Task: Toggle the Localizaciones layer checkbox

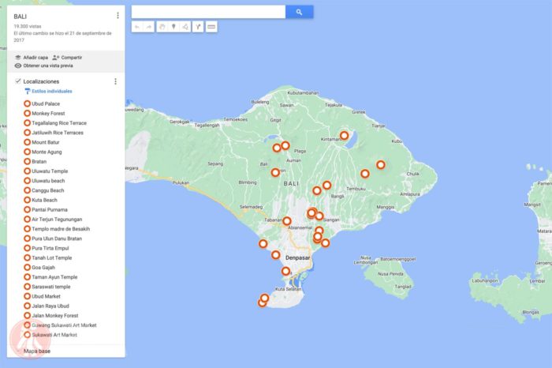Action: [17, 81]
